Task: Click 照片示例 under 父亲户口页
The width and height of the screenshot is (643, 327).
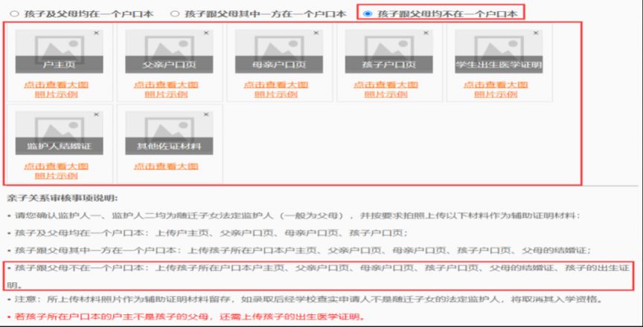Action: coord(166,95)
